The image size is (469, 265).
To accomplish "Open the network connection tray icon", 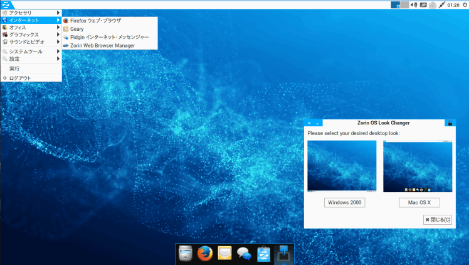I will click(442, 5).
